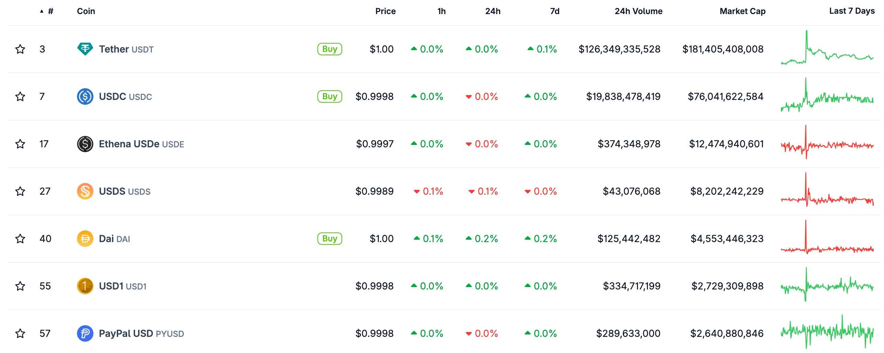The width and height of the screenshot is (884, 353).
Task: Click the Dai coin logo icon
Action: [x=85, y=239]
